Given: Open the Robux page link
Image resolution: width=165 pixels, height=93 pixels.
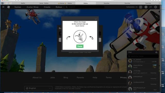Looking at the screenshot, I should pyautogui.click(x=59, y=7).
